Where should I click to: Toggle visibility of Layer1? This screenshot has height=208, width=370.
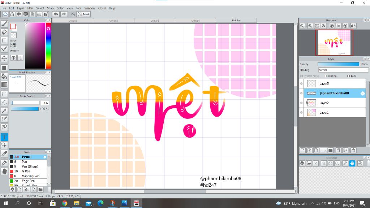pyautogui.click(x=301, y=113)
